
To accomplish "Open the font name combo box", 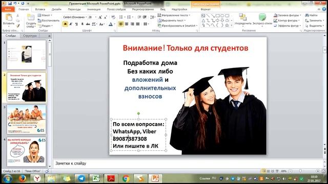I will tap(75, 17).
